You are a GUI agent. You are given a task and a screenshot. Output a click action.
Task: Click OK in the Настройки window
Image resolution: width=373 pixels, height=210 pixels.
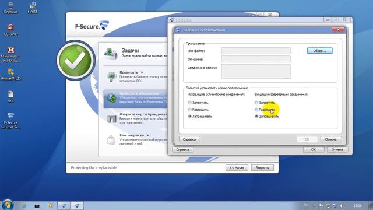click(314, 149)
